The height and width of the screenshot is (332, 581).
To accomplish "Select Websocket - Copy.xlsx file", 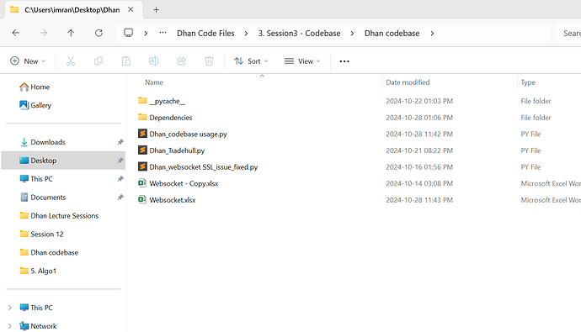I will coord(184,183).
